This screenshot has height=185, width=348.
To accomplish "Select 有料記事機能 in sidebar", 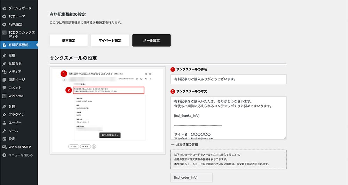I will (19, 45).
